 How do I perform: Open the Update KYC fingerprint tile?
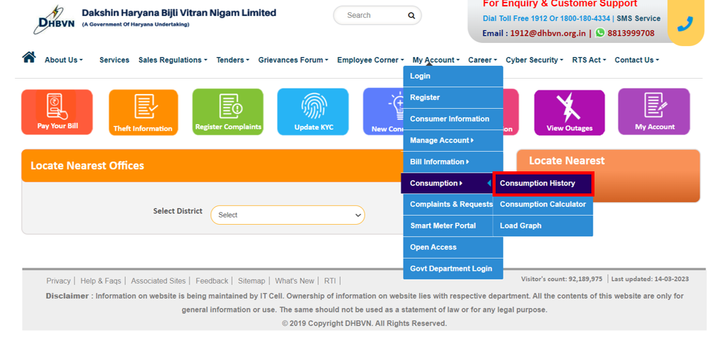pos(313,112)
